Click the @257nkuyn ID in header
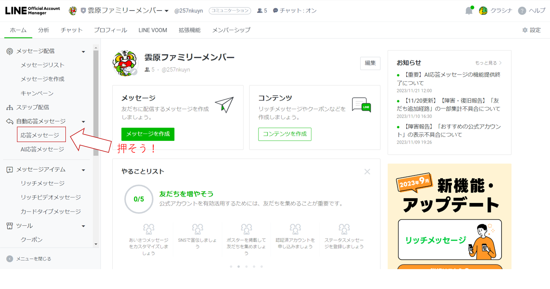Image resolution: width=550 pixels, height=289 pixels. click(x=188, y=11)
